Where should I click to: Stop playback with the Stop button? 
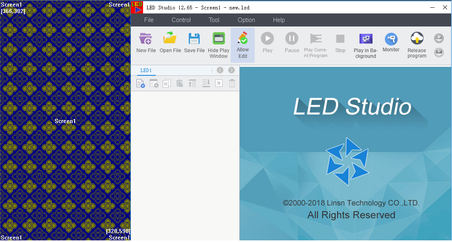[340, 43]
